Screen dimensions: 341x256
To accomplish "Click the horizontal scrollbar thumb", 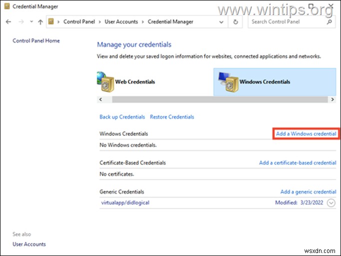I will point(220,100).
